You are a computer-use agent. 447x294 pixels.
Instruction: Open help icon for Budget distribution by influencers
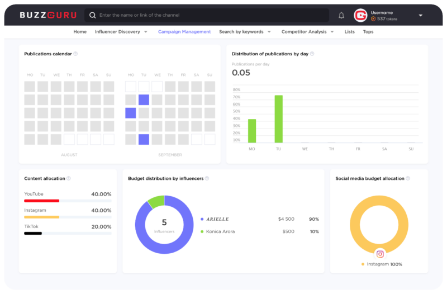click(207, 178)
